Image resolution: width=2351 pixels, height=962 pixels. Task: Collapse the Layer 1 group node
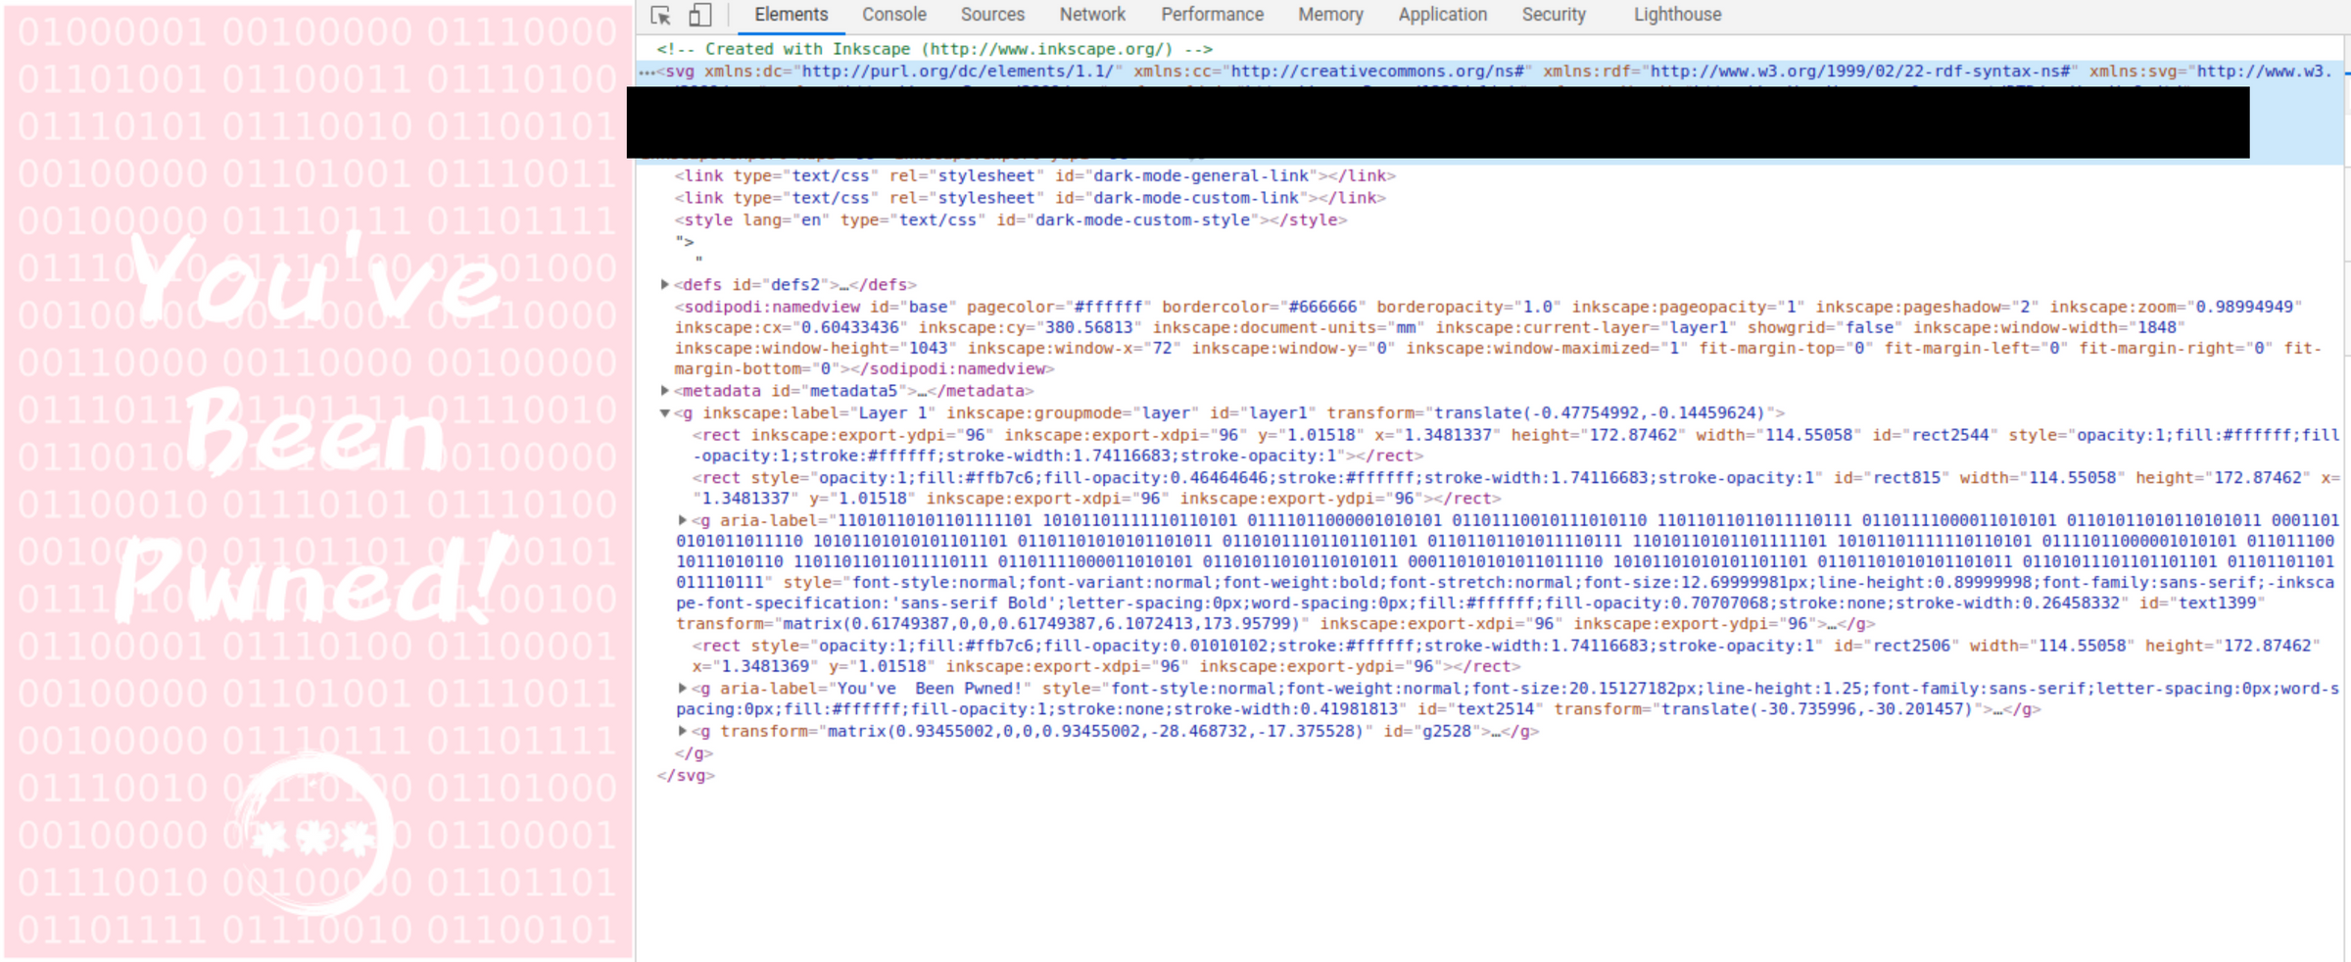point(665,413)
